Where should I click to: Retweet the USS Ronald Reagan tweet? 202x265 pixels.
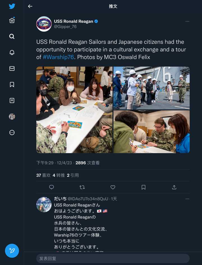82,187
